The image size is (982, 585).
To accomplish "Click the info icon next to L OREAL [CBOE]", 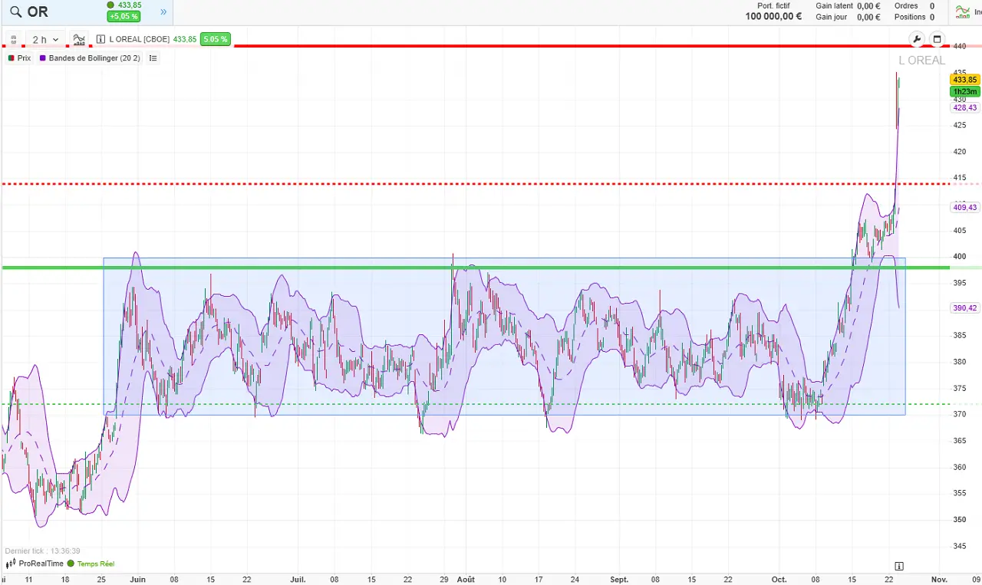I will click(x=101, y=39).
